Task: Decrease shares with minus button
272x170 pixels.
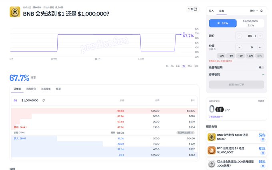Action: [239, 47]
